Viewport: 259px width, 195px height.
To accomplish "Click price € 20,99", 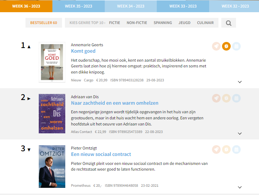I will click(x=102, y=80).
